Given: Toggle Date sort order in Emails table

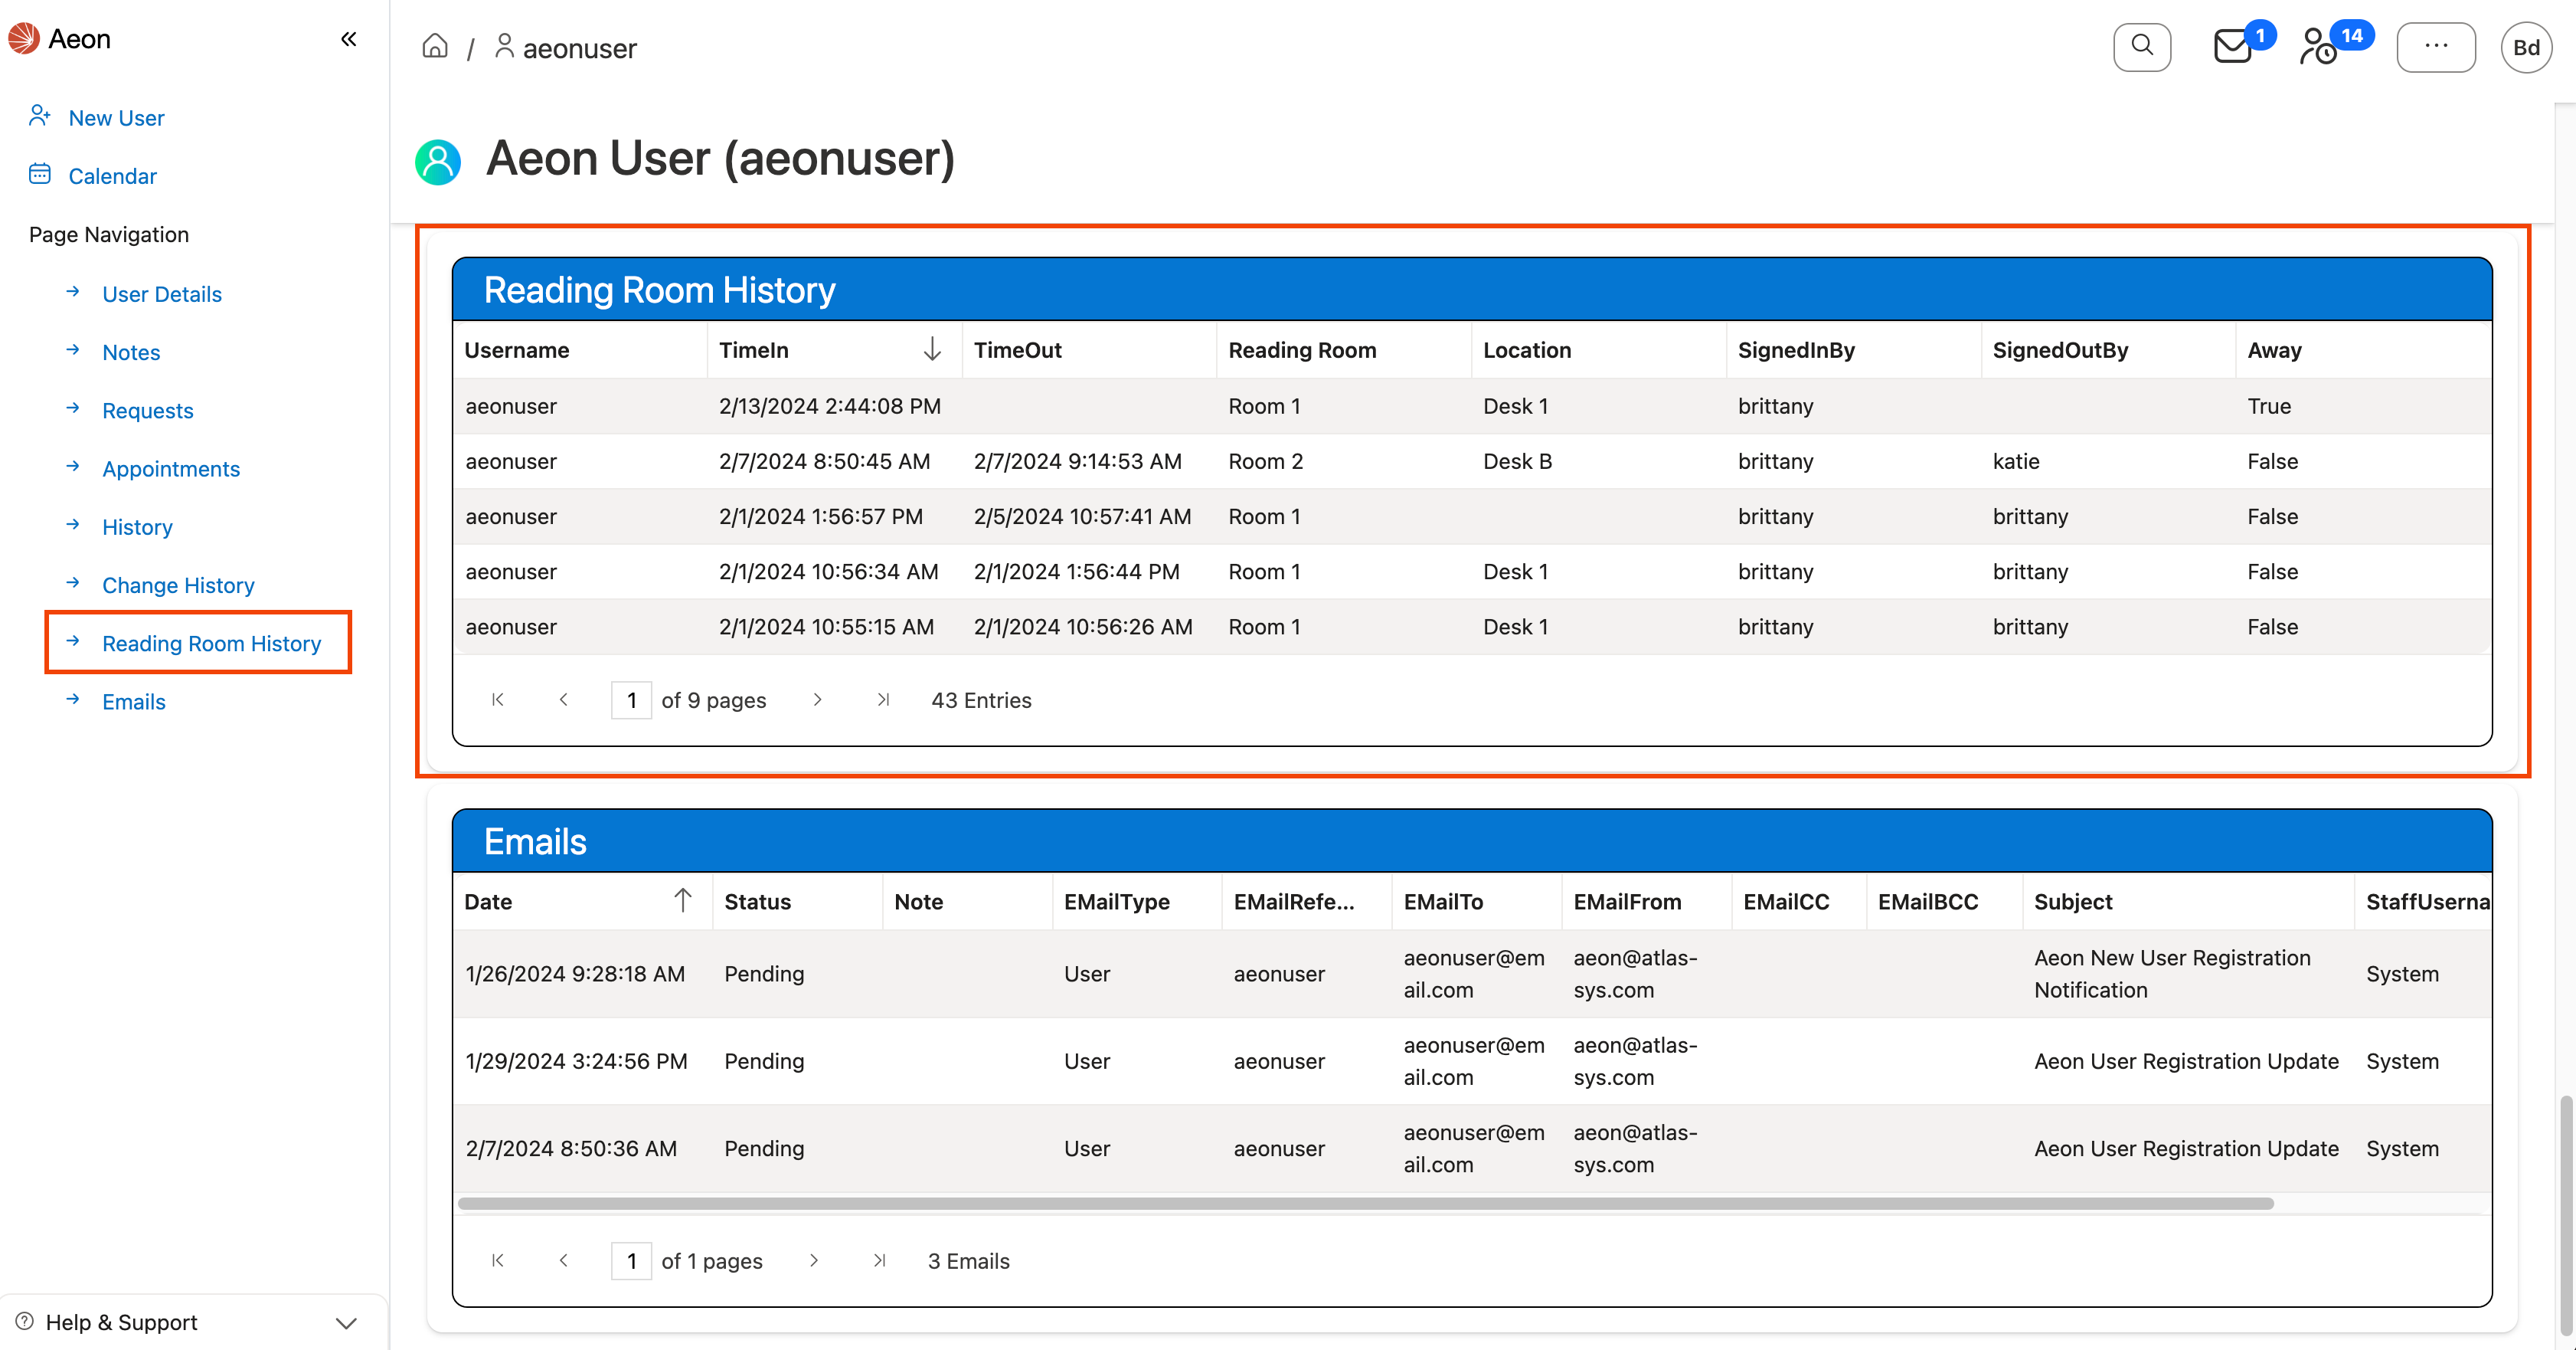Looking at the screenshot, I should [683, 899].
